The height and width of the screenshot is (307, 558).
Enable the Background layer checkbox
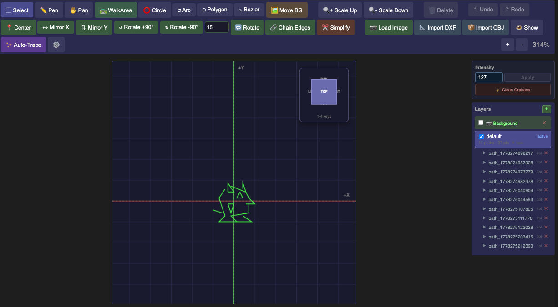(x=481, y=123)
